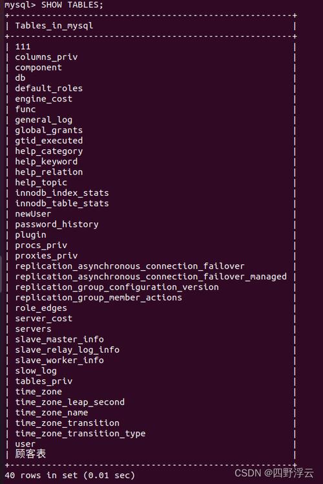Click the help_keyword table entry
This screenshot has height=484, width=323.
tap(47, 162)
